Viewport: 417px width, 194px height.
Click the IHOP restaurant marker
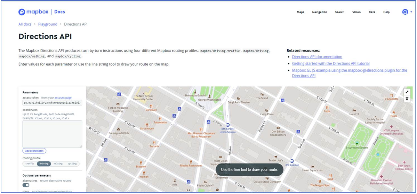point(330,176)
